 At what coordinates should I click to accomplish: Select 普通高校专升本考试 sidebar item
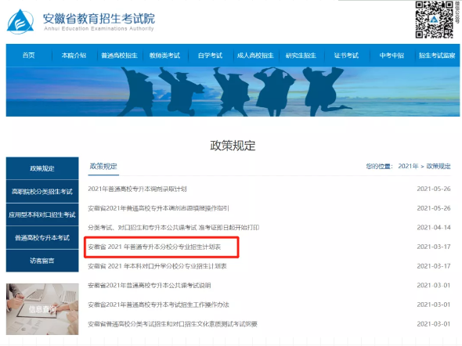[x=42, y=238]
